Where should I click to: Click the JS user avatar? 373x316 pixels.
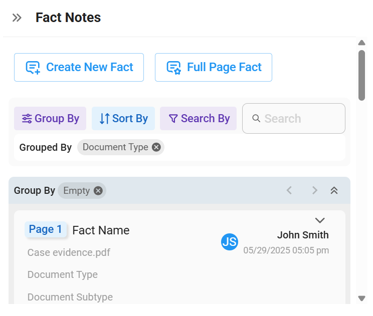pos(230,242)
